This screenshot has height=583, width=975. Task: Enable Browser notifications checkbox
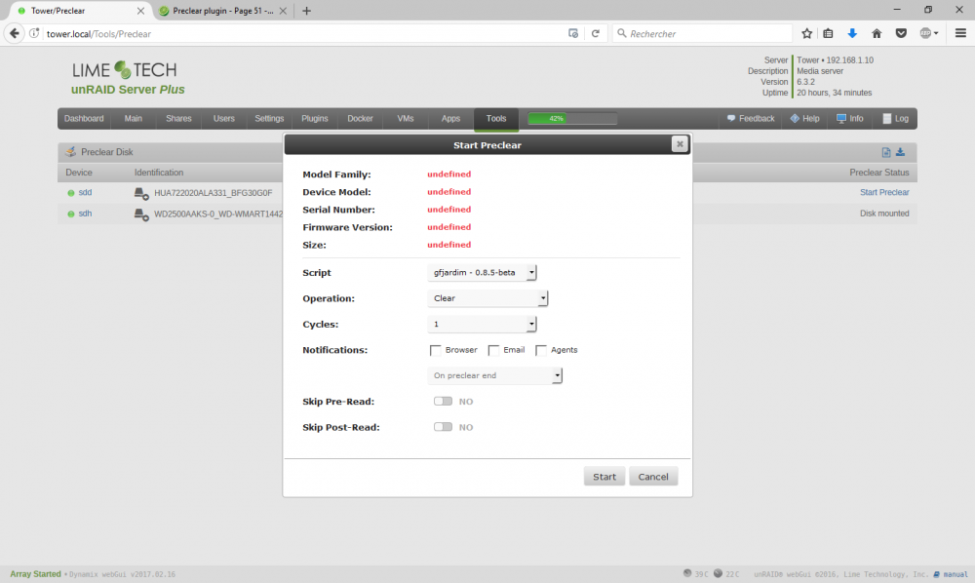(x=435, y=351)
